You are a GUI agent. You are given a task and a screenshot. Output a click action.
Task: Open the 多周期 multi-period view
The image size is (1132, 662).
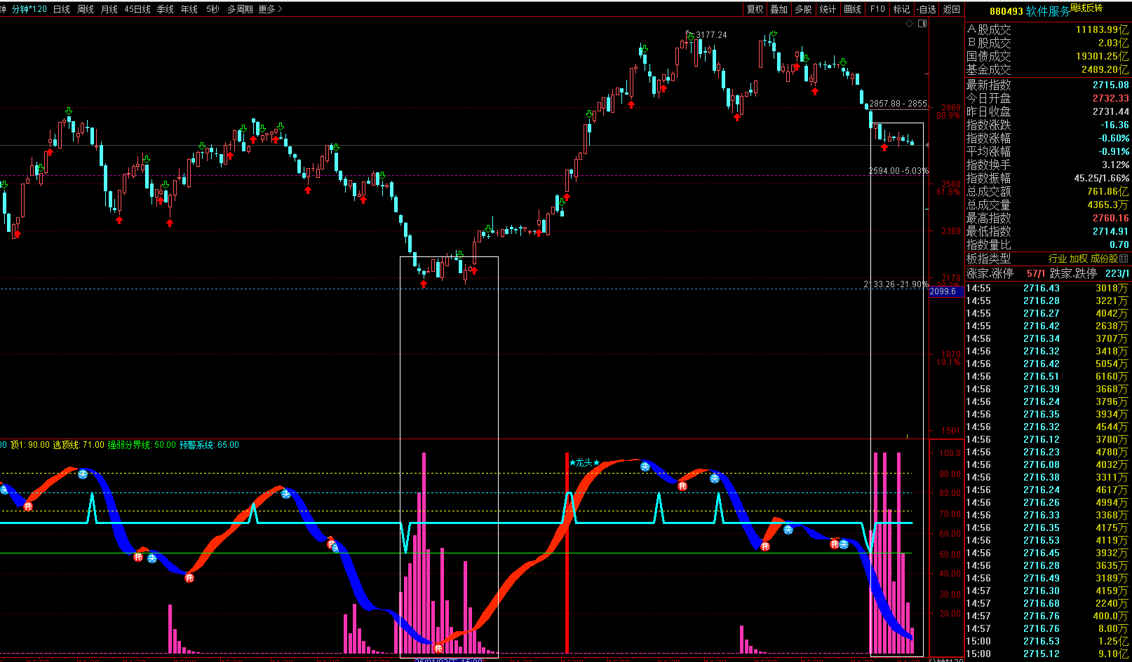pos(240,9)
